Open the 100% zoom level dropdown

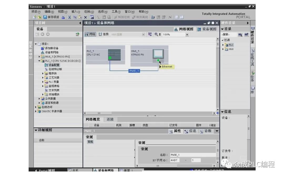point(187,35)
